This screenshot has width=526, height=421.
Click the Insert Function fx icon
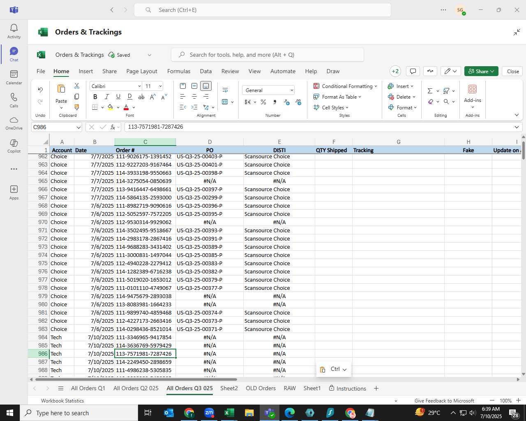point(113,127)
